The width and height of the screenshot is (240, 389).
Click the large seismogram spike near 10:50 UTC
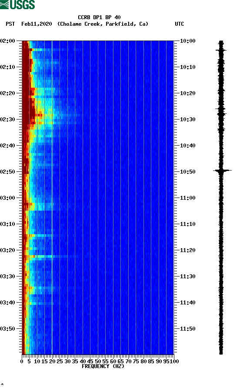(222, 171)
